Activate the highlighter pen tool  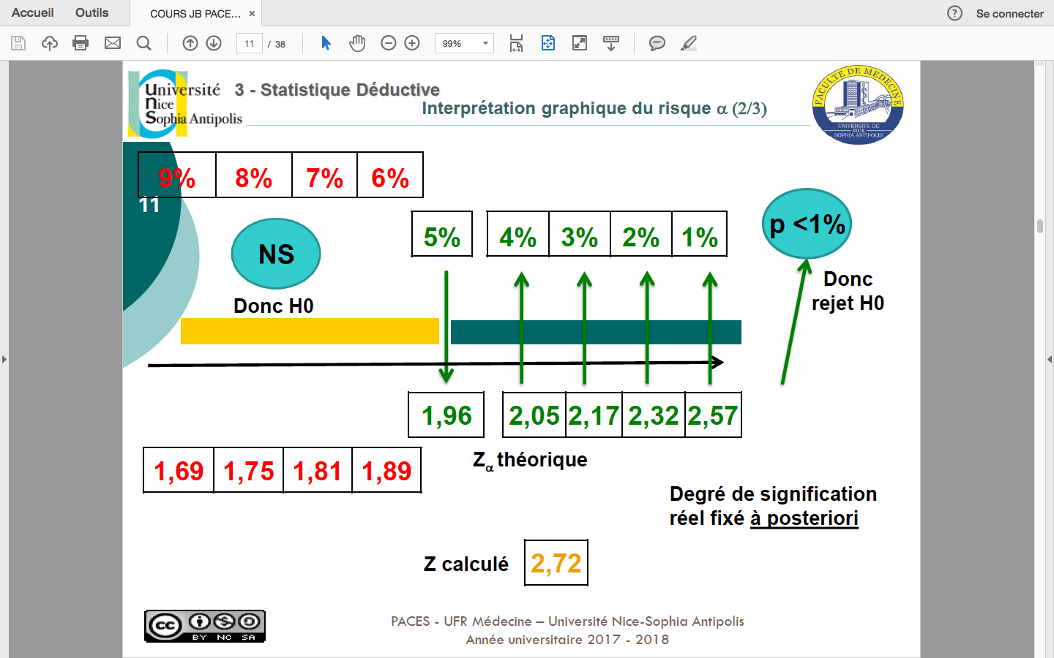click(688, 43)
